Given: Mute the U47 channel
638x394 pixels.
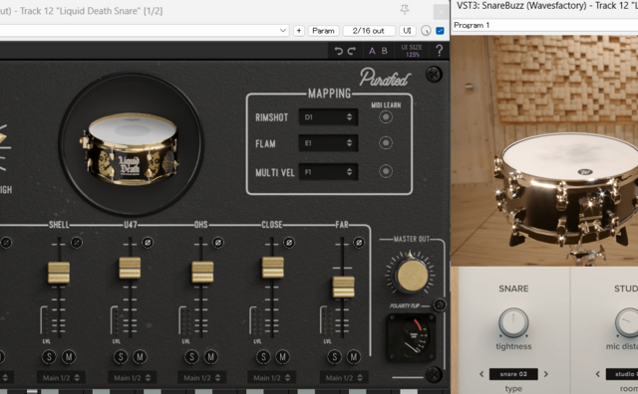Looking at the screenshot, I should pos(140,357).
